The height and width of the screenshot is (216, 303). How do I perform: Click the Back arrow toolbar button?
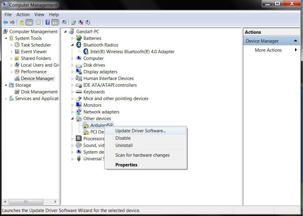point(5,22)
